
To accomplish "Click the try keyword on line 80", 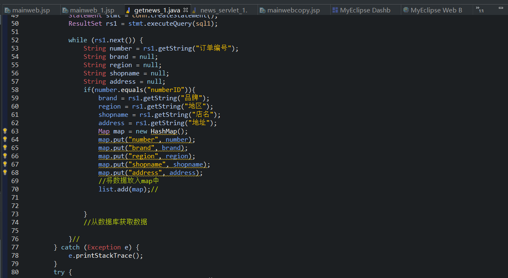I will pos(59,272).
